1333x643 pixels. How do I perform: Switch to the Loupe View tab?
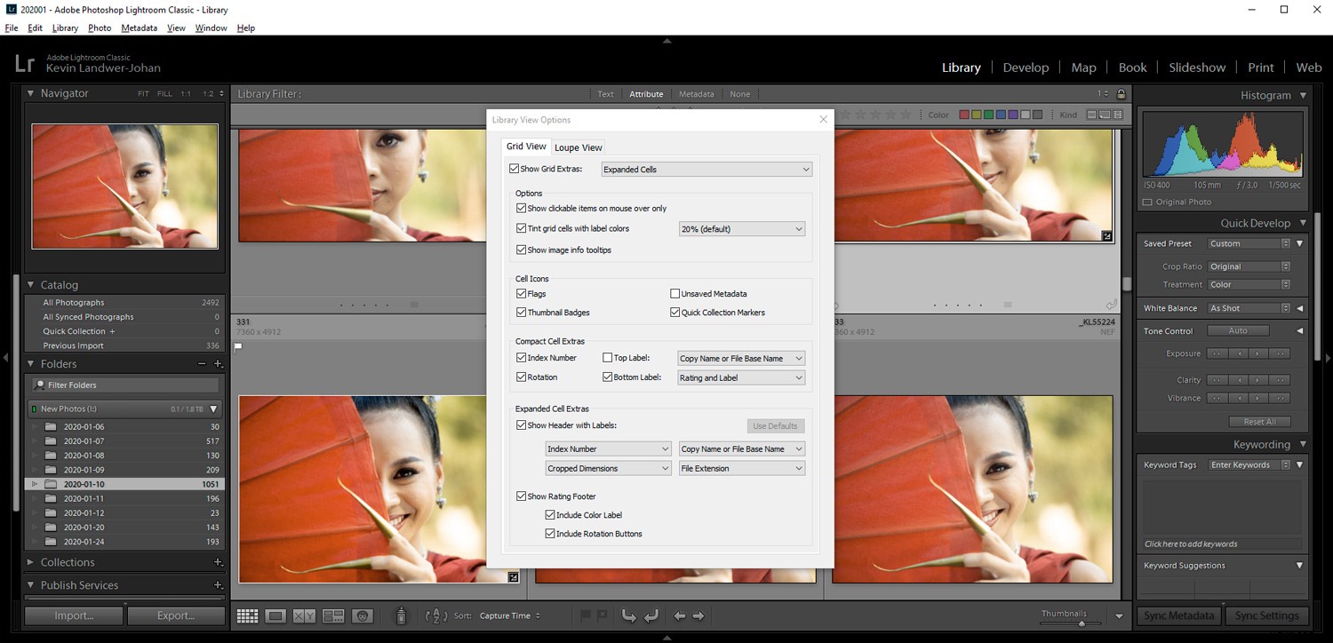click(579, 147)
